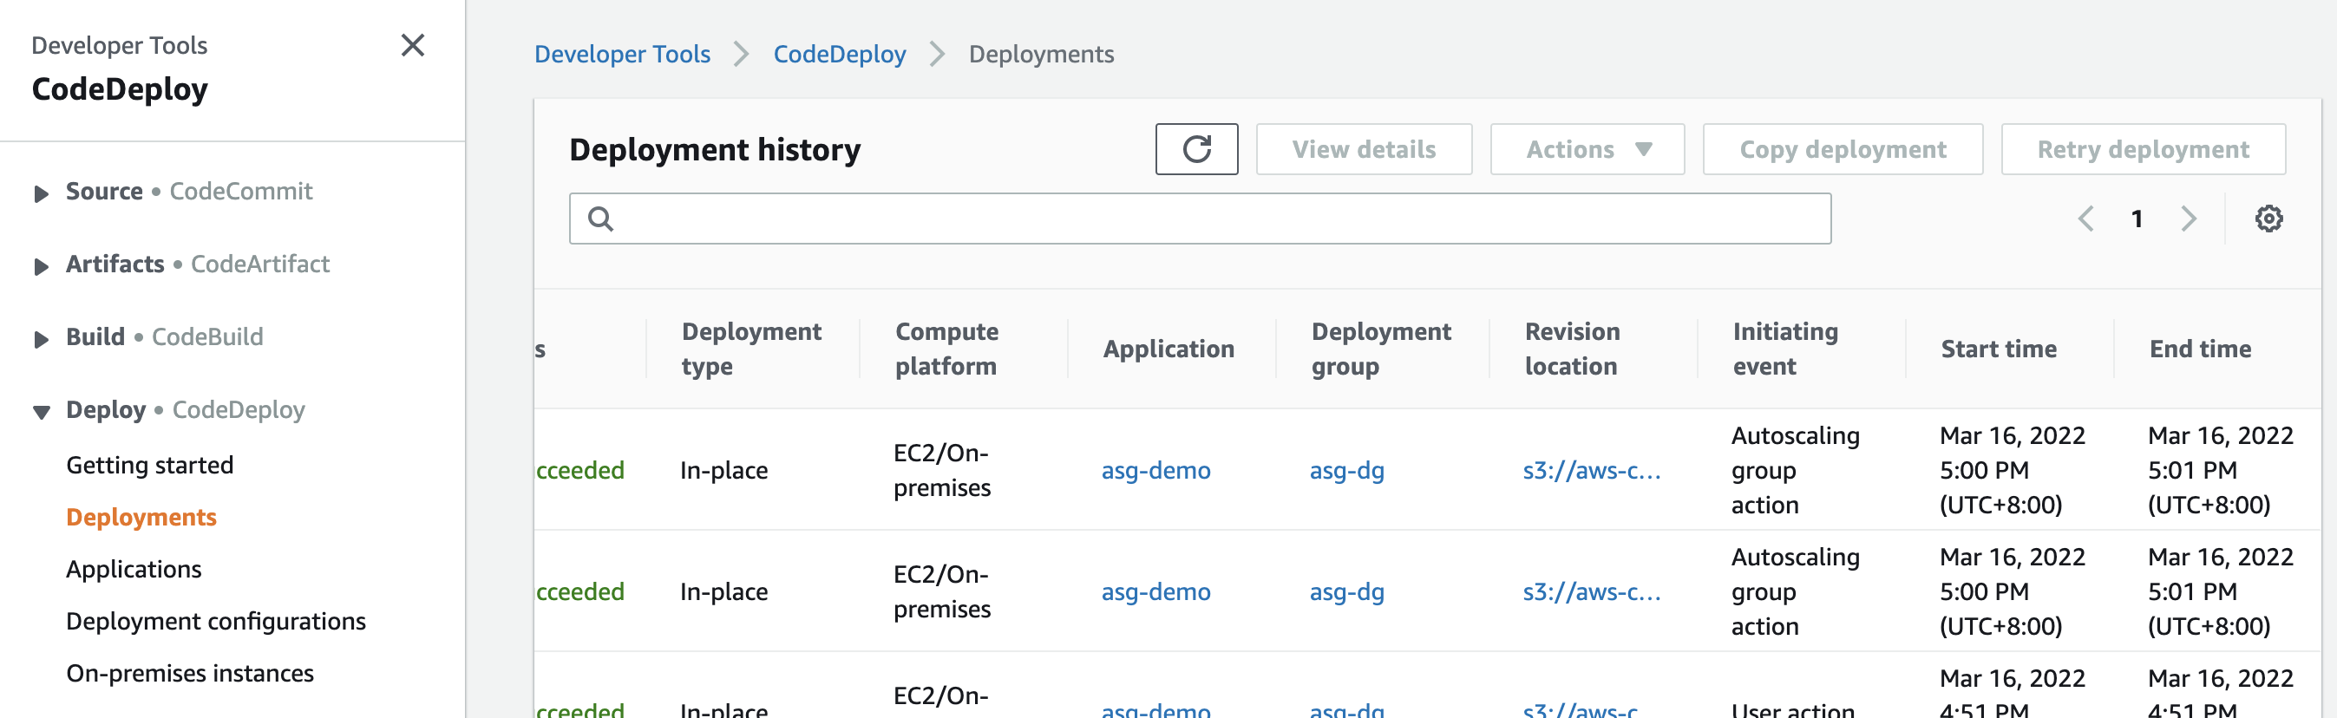This screenshot has width=2337, height=718.
Task: Click the Retry deployment button
Action: pyautogui.click(x=2143, y=148)
